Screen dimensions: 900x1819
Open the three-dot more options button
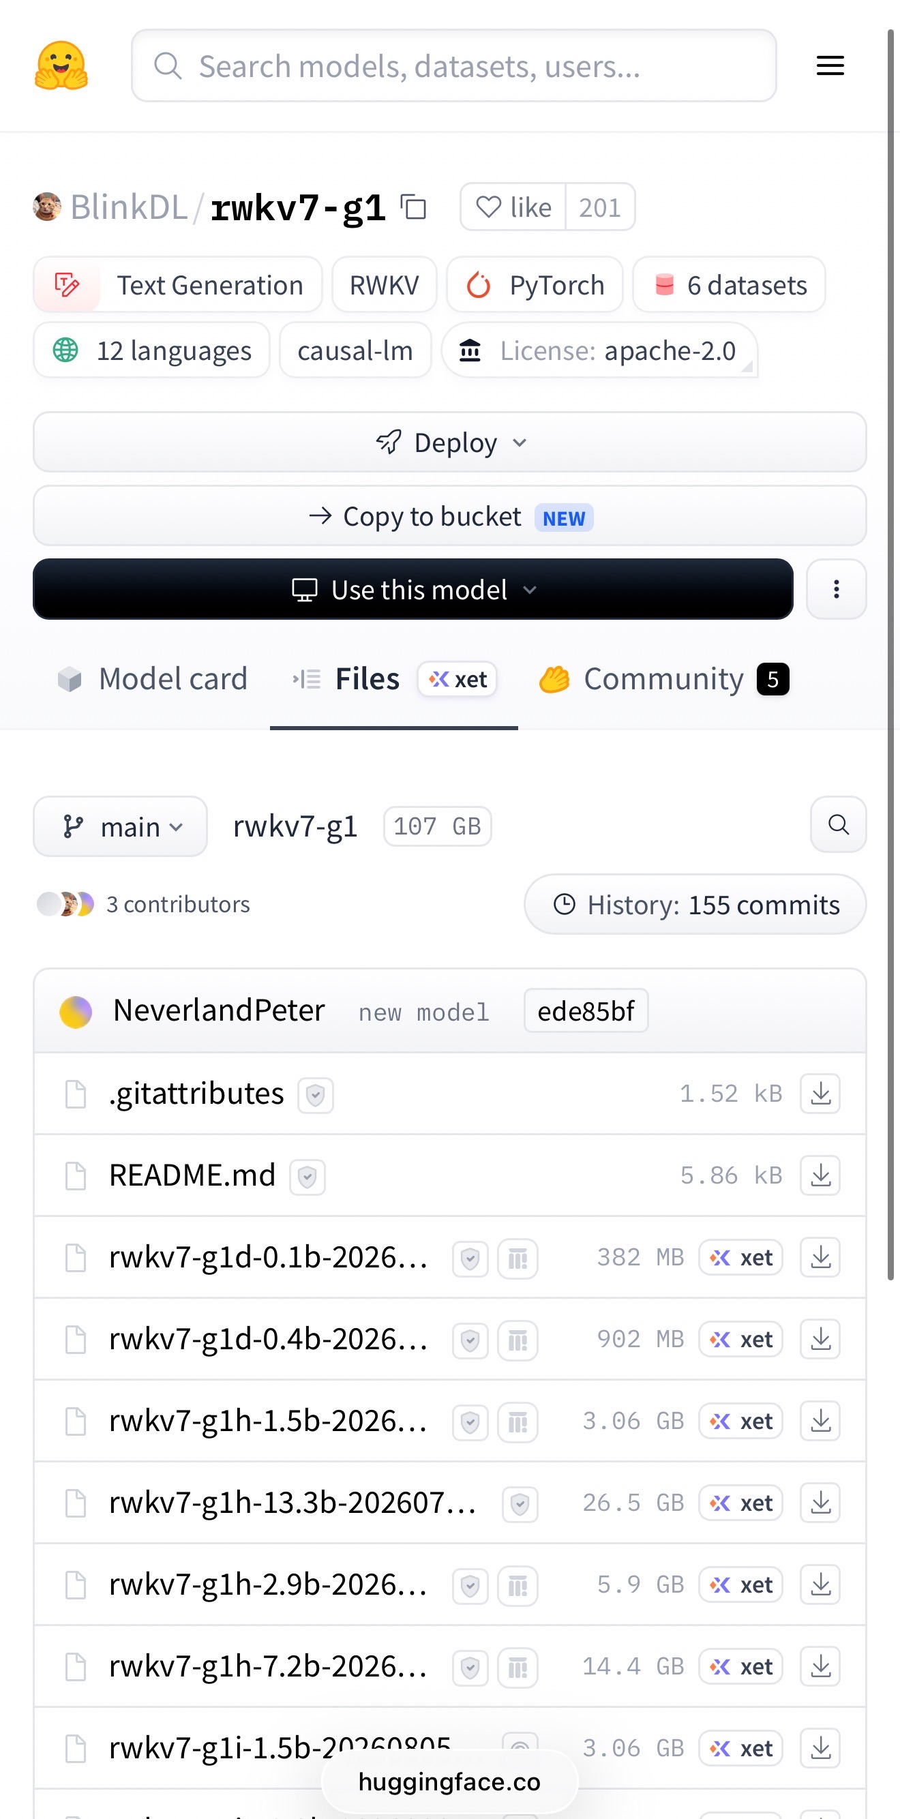836,589
